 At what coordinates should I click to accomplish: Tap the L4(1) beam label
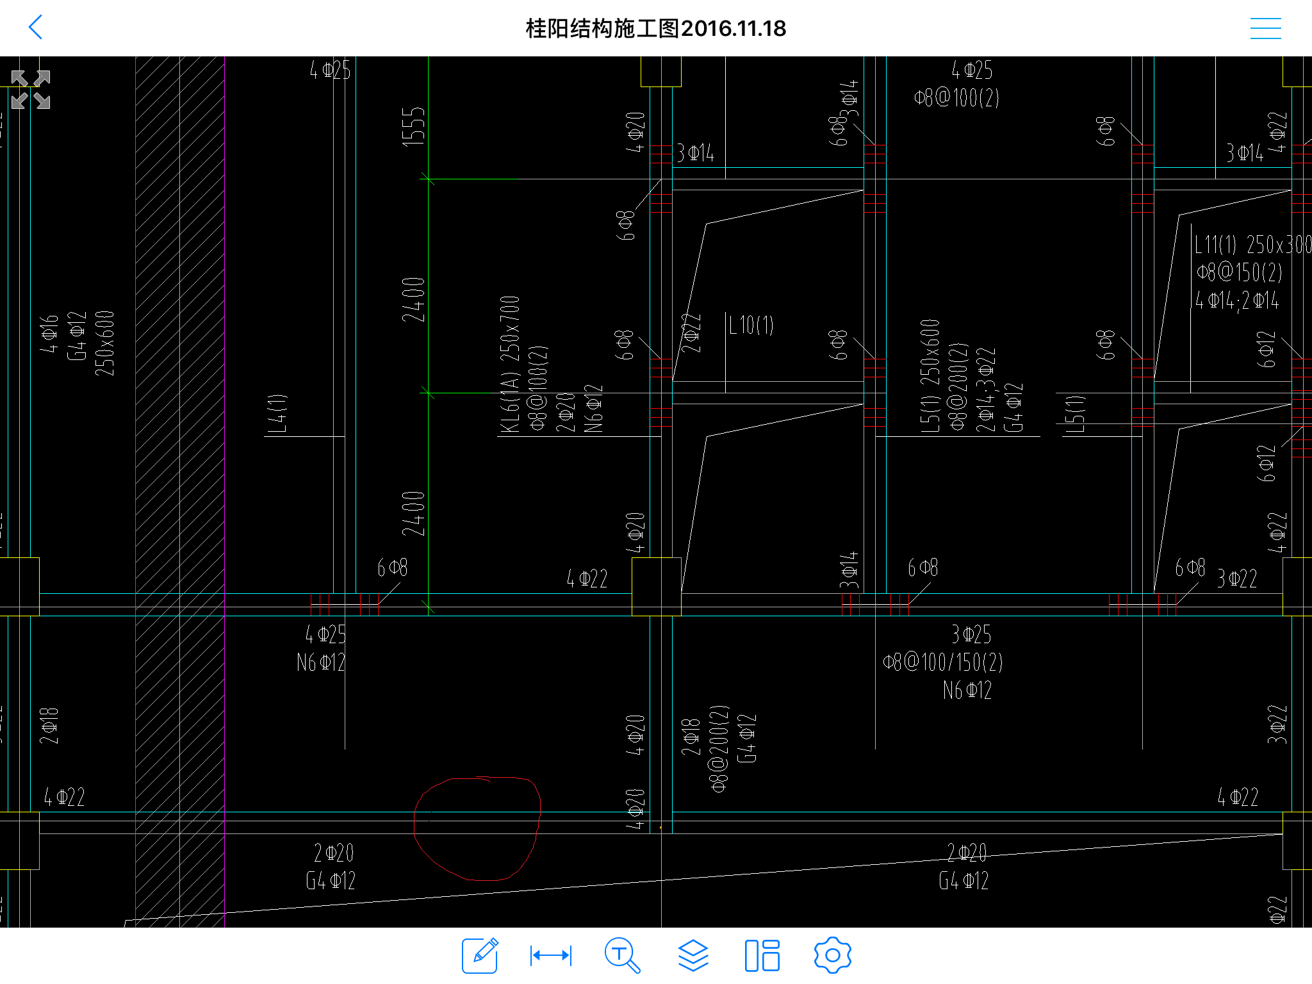[277, 413]
